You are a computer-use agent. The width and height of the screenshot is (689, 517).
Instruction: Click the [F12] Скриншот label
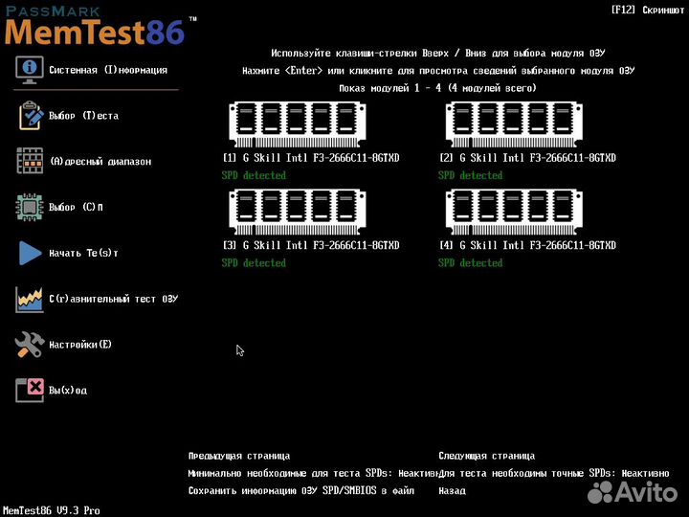(x=648, y=10)
